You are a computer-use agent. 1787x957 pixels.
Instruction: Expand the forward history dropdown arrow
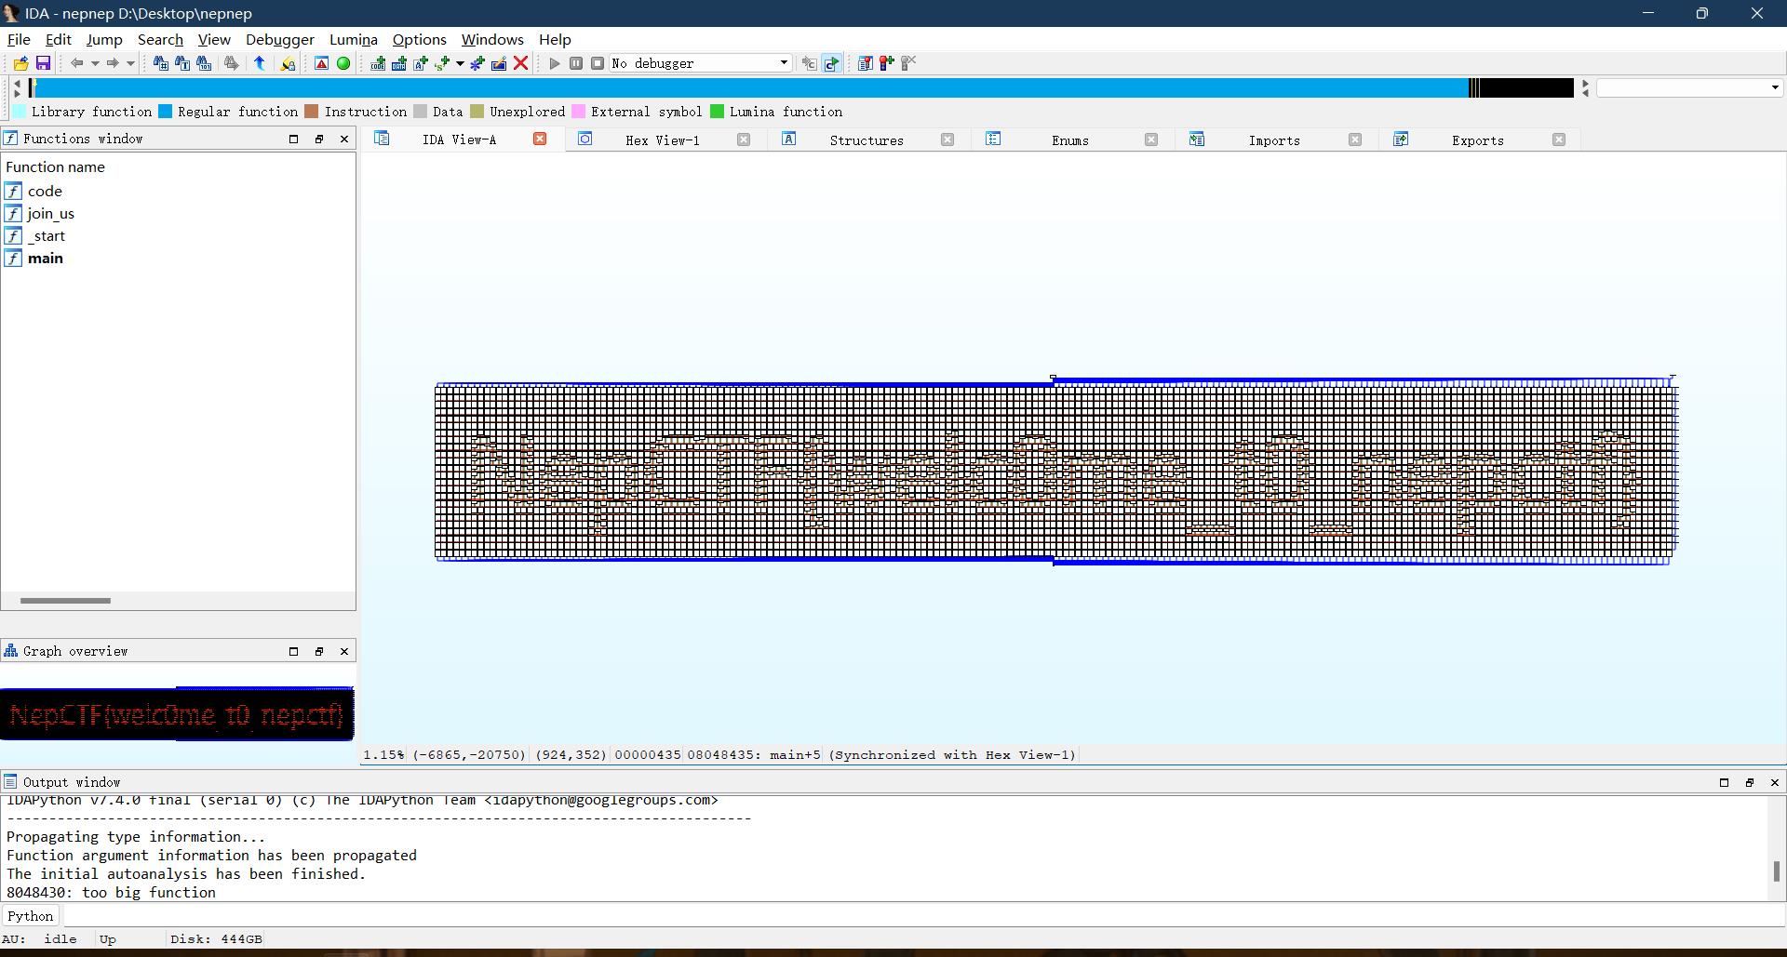(130, 63)
